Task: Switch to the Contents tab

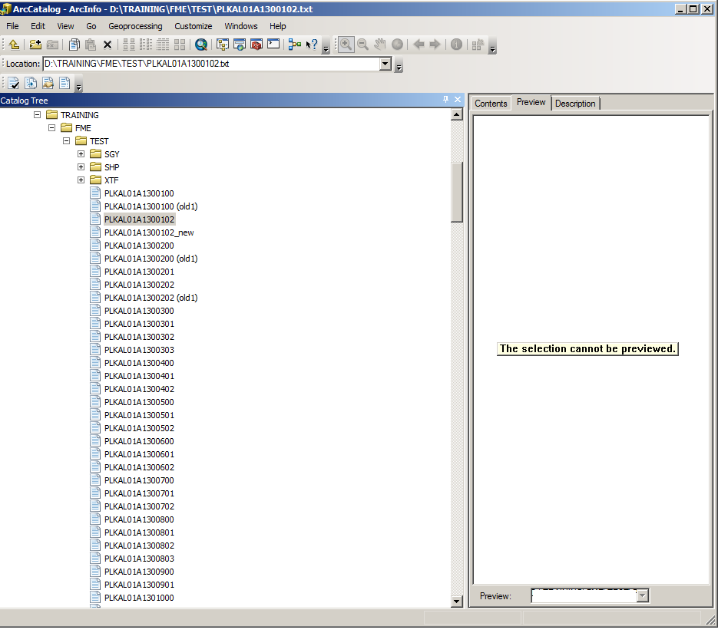Action: (491, 104)
